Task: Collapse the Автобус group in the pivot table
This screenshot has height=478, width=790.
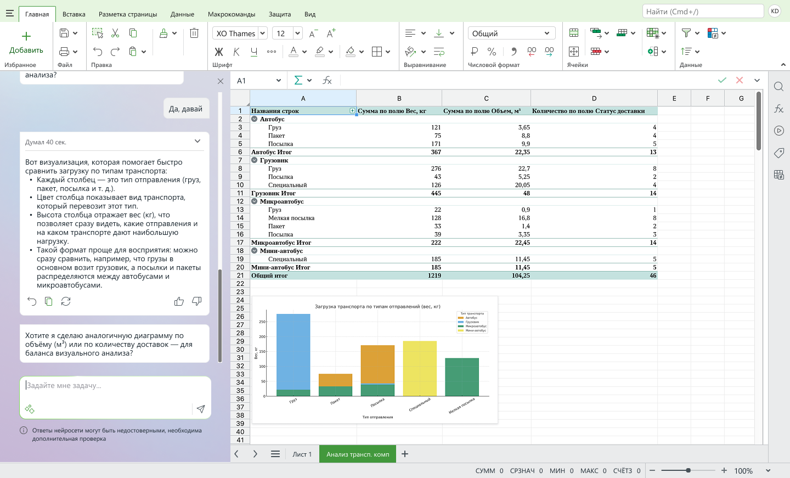Action: tap(255, 119)
